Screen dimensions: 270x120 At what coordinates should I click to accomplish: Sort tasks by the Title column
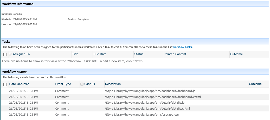pos(75,54)
